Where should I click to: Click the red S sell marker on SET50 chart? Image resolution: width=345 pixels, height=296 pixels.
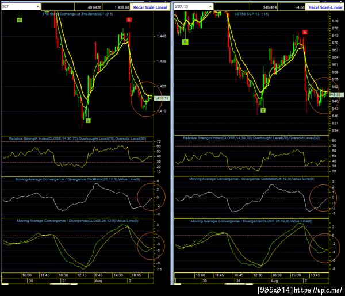tap(305, 32)
